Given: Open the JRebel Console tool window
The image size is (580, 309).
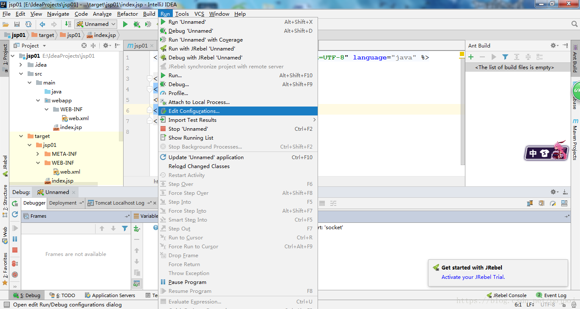Looking at the screenshot, I should click(x=506, y=295).
